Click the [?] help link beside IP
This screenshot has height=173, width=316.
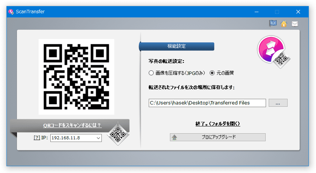click(37, 138)
